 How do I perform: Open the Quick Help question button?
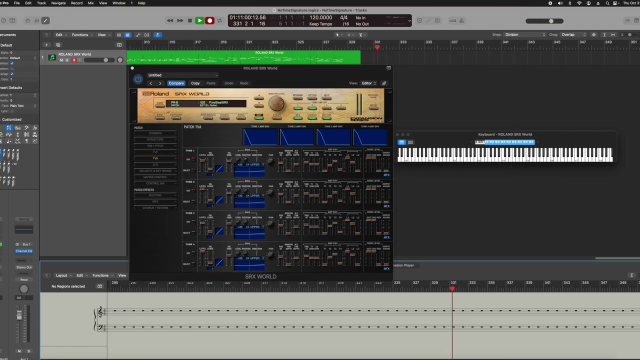pyautogui.click(x=3, y=20)
